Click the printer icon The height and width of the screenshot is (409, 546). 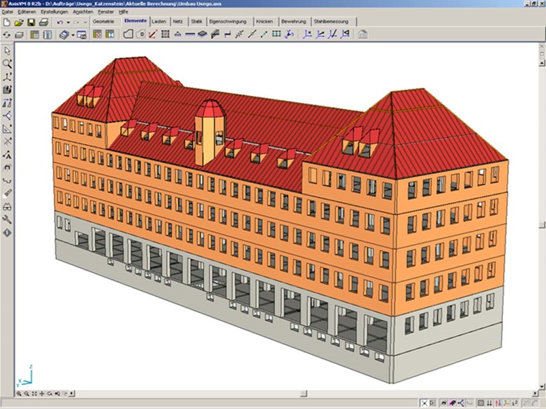[44, 22]
